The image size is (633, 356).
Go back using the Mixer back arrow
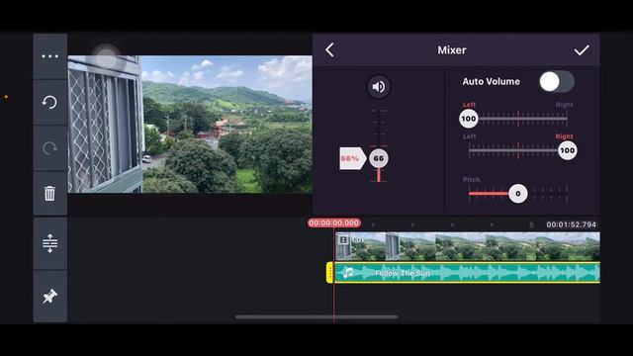click(329, 50)
